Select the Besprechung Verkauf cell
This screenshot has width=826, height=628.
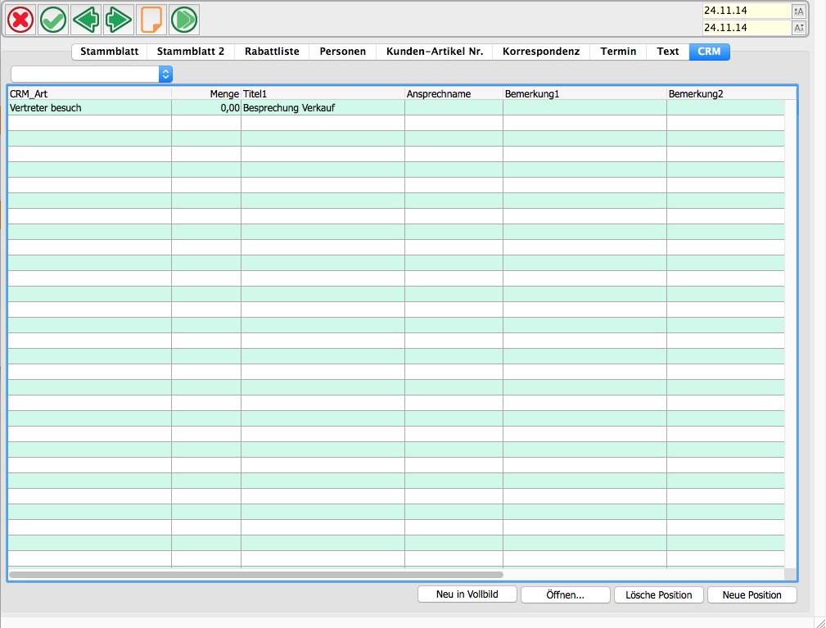[323, 107]
